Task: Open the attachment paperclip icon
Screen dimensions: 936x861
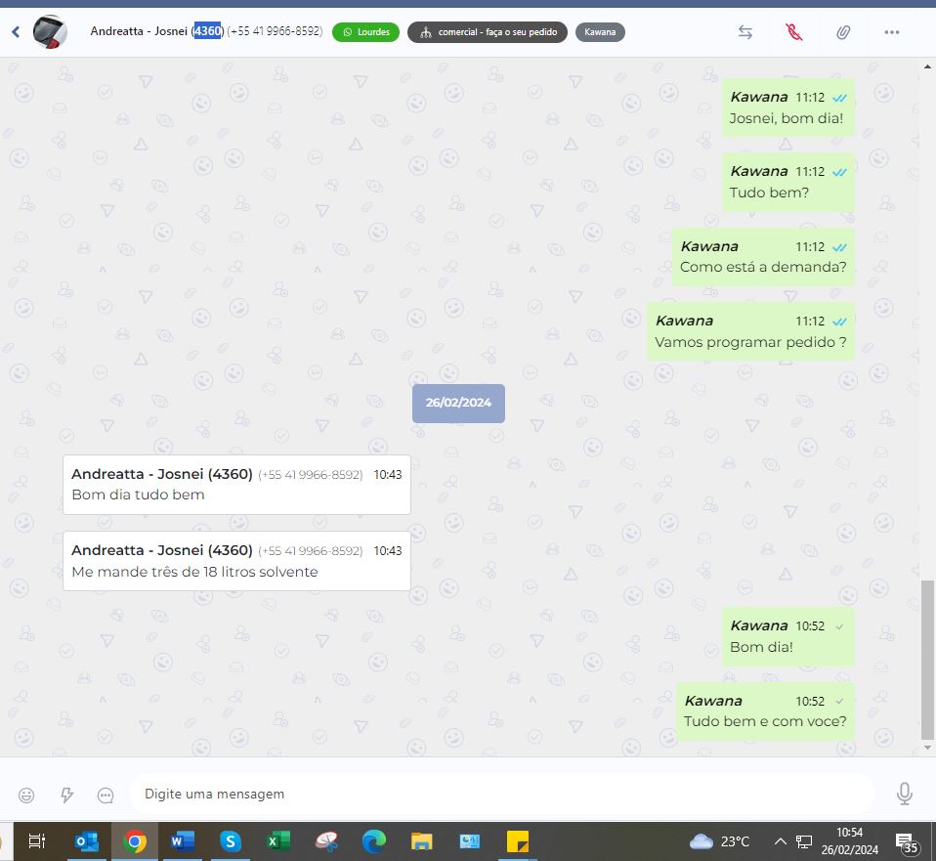Action: 843,32
